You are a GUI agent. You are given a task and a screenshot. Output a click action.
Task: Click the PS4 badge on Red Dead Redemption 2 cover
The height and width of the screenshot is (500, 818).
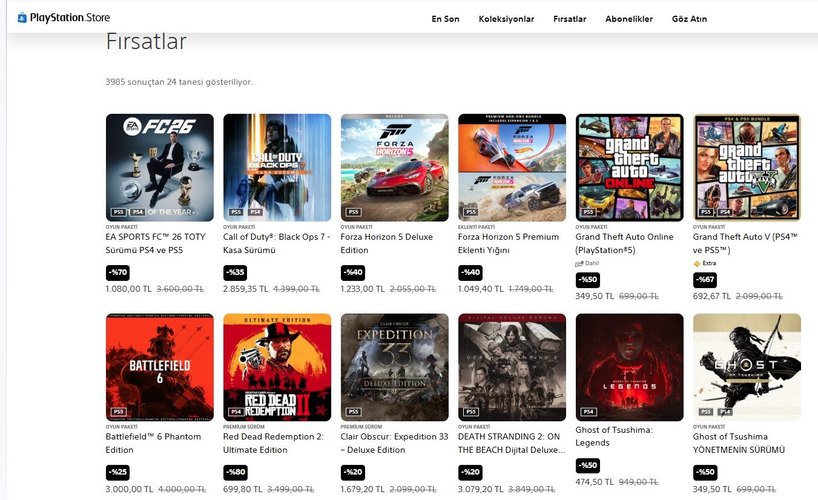point(236,411)
